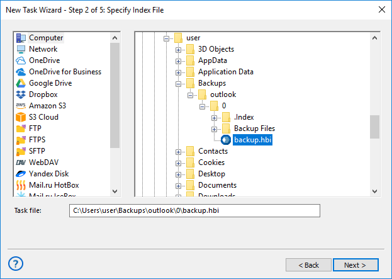Viewport: 392px width, 279px height.
Task: Expand the 3D Objects folder
Action: pos(178,50)
